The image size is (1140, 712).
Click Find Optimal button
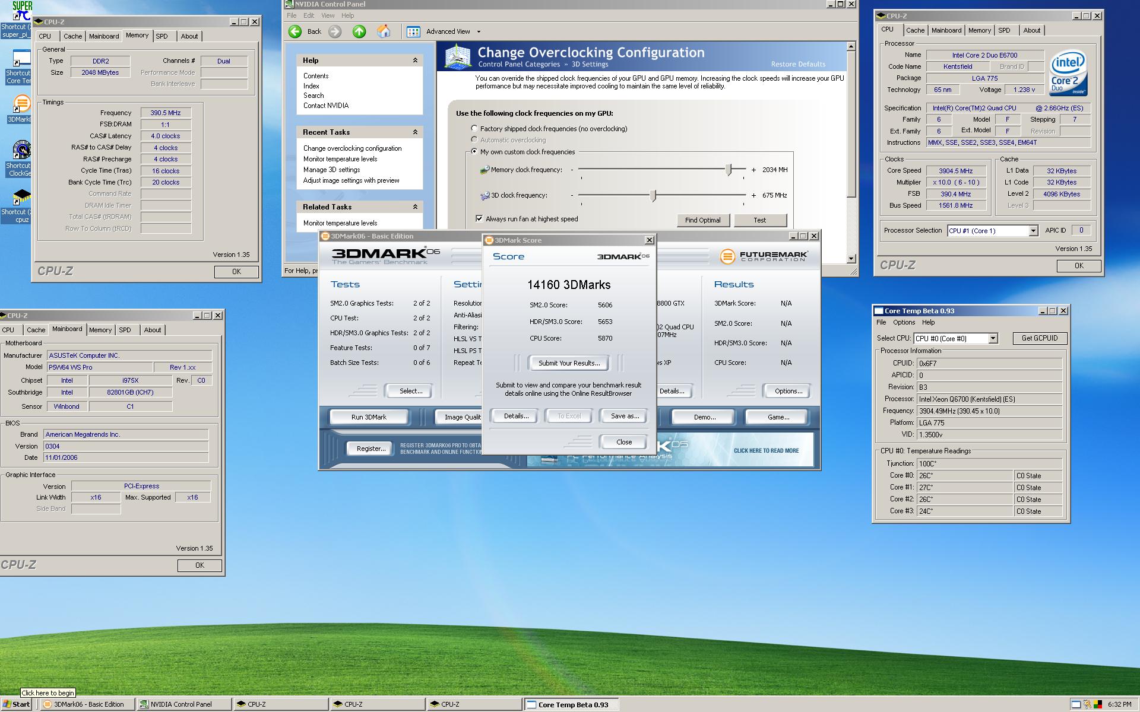coord(702,220)
